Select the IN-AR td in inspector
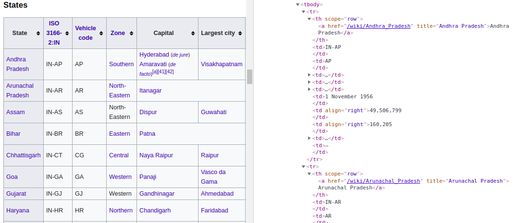The image size is (521, 223). tap(333, 202)
